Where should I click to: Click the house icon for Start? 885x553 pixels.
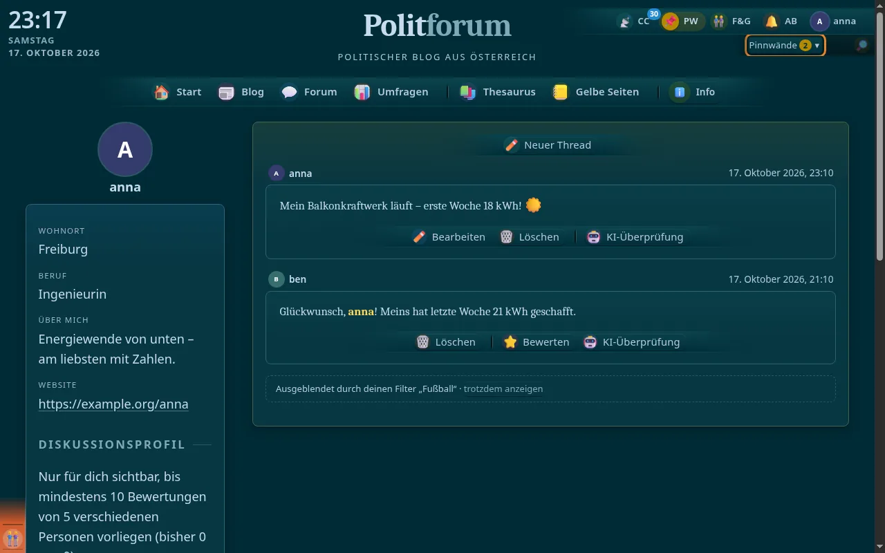click(162, 92)
